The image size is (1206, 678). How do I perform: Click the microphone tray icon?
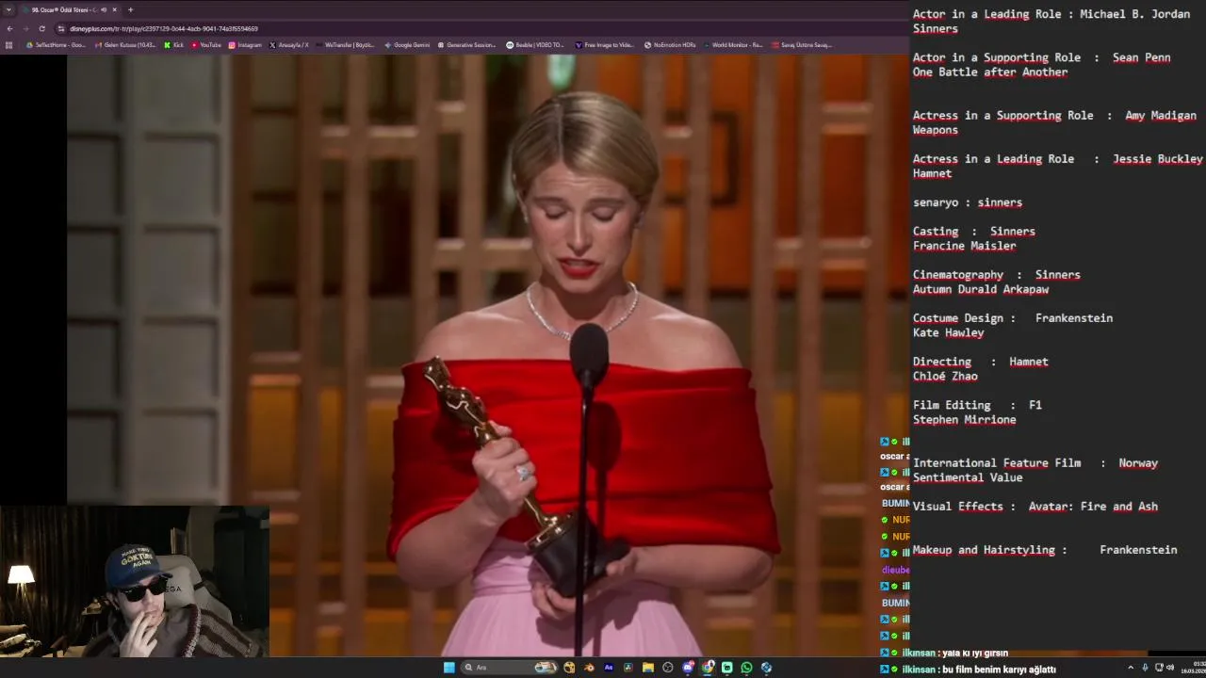1145,668
